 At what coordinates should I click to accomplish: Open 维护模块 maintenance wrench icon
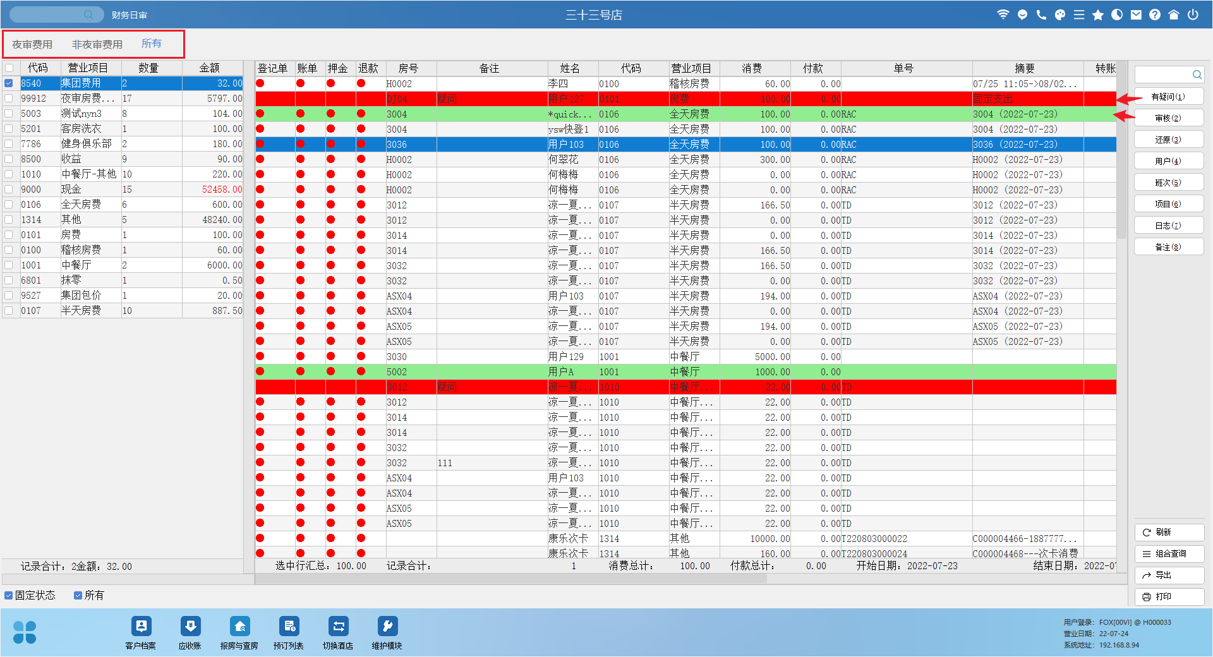(x=387, y=626)
